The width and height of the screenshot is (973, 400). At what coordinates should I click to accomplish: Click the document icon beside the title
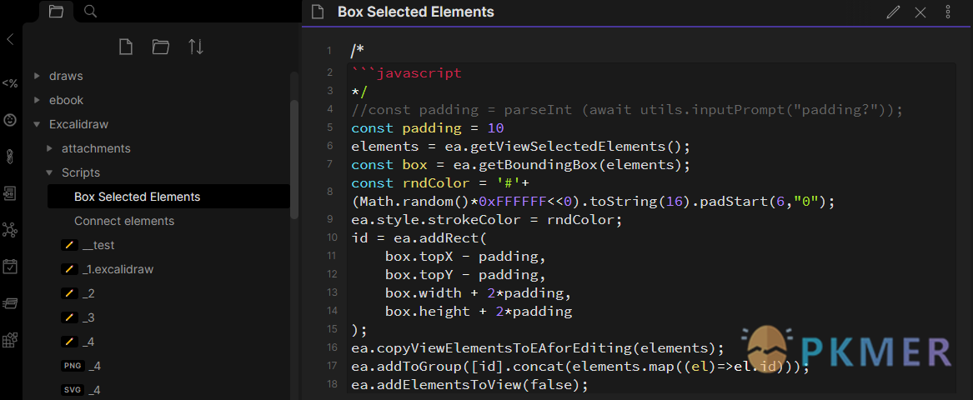tap(318, 12)
